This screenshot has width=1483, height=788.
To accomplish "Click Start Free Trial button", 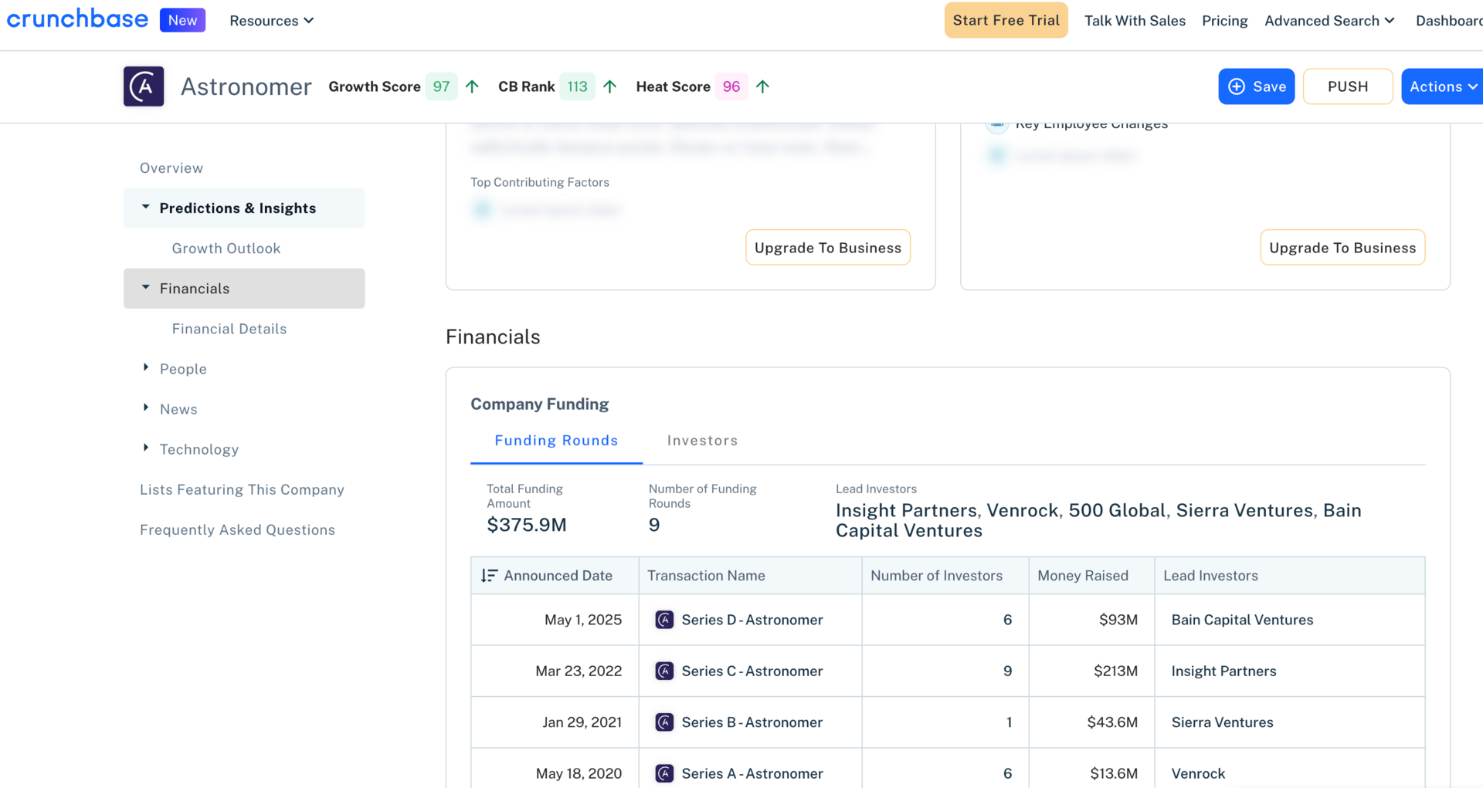I will (x=1006, y=20).
